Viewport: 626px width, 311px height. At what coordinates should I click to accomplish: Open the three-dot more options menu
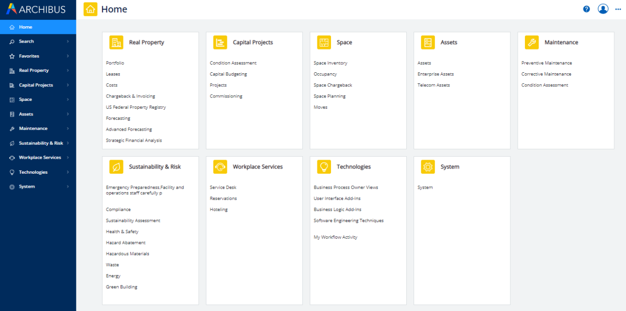tap(618, 9)
